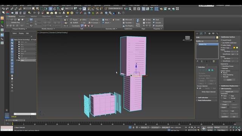242x136 pixels.
Task: Click the Mirror tool icon
Action: tap(126, 9)
